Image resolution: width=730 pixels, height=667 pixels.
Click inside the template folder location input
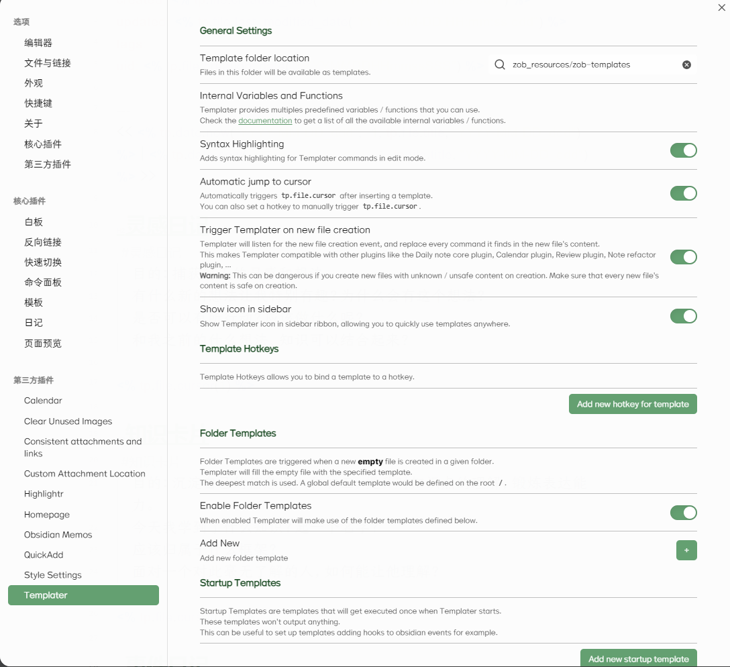pos(590,64)
